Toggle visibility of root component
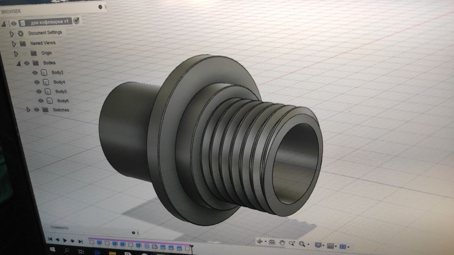This screenshot has width=454, height=255. [x=13, y=24]
